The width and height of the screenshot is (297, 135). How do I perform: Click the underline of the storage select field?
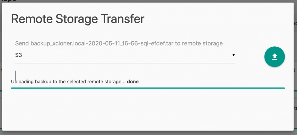pos(125,63)
